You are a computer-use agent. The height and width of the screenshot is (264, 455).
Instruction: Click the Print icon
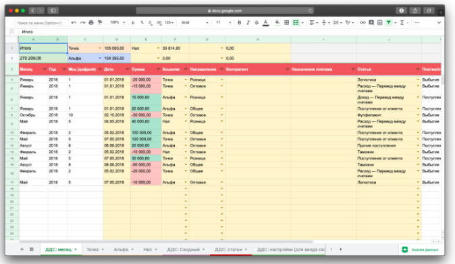click(91, 23)
